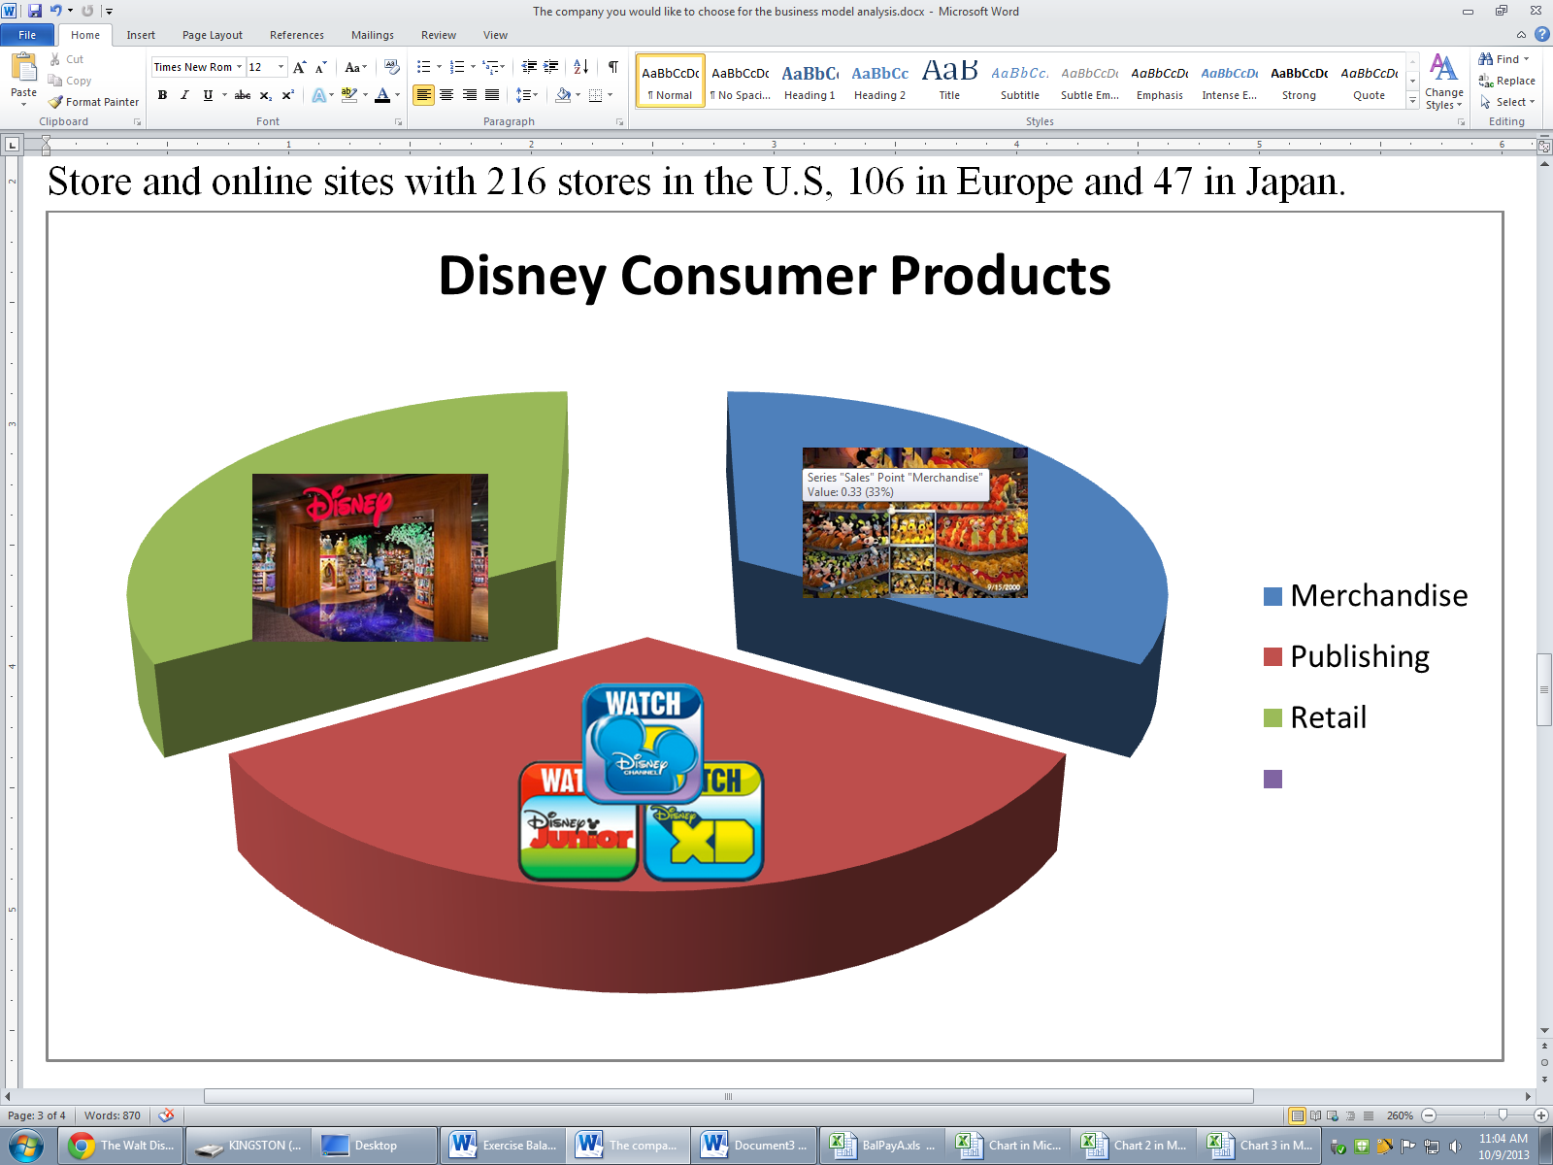1553x1165 pixels.
Task: Decrease paragraph indent
Action: point(529,67)
